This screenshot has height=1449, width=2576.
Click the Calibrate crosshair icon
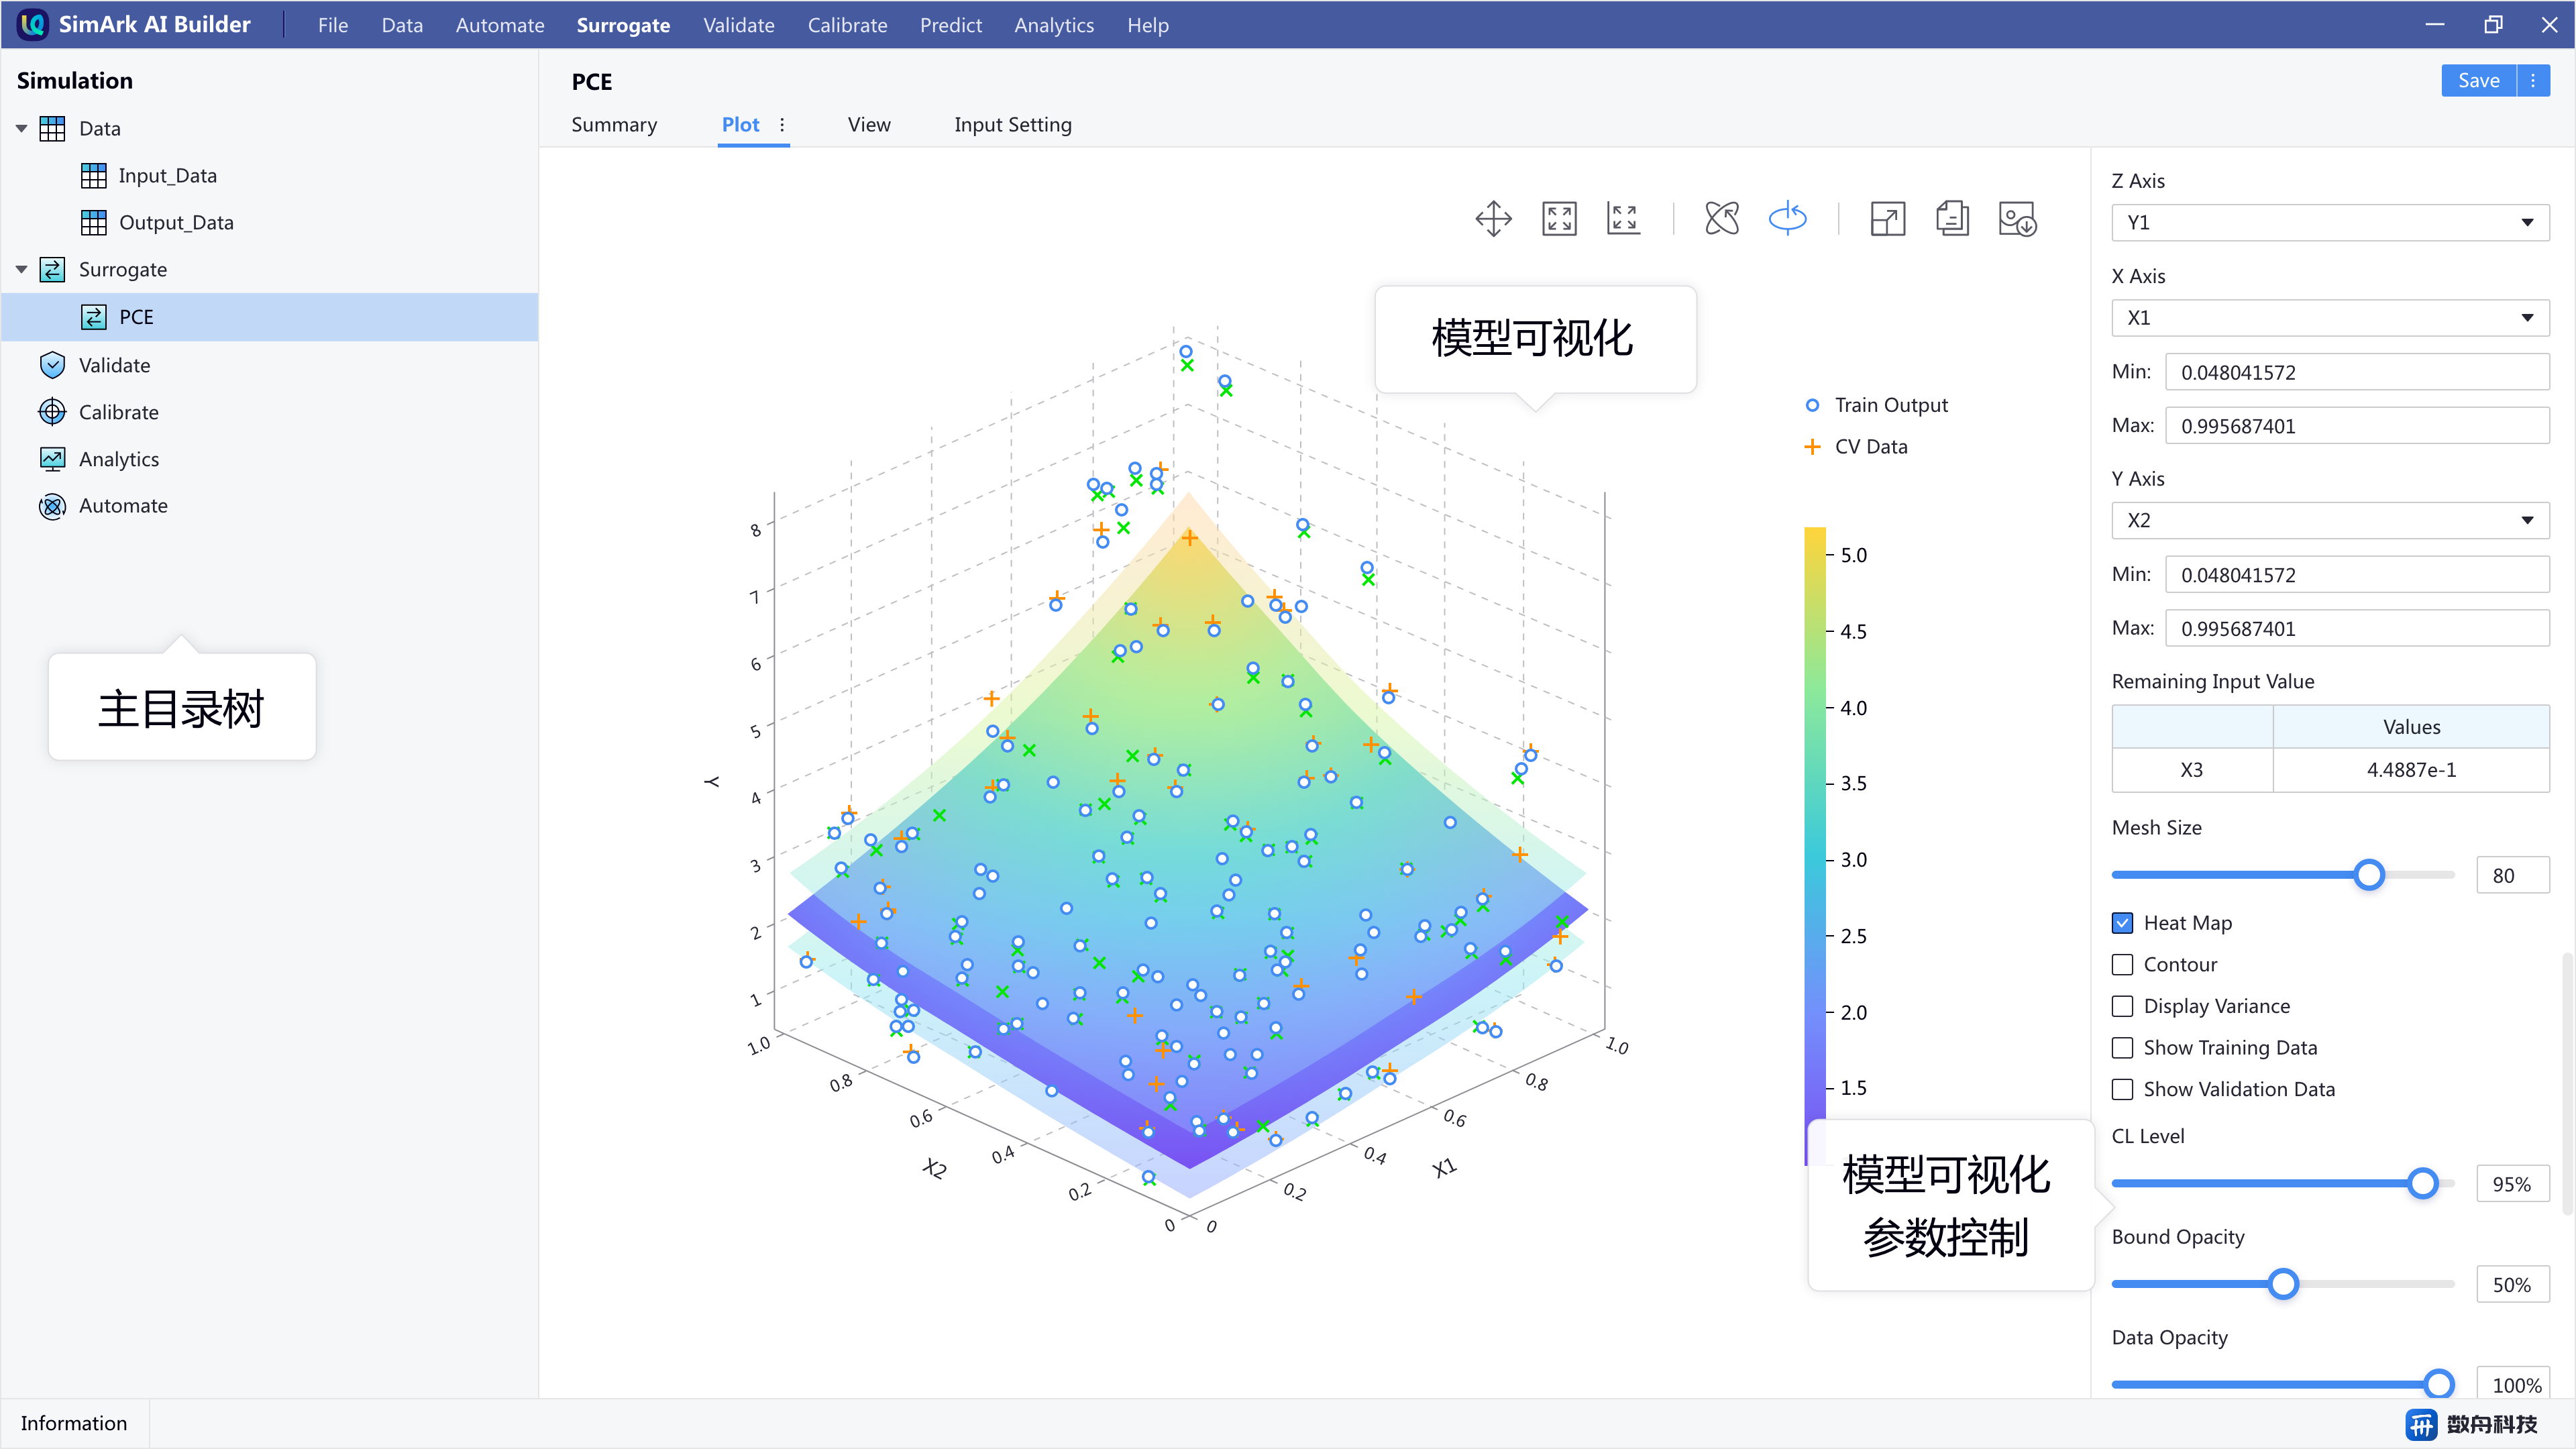click(x=52, y=412)
